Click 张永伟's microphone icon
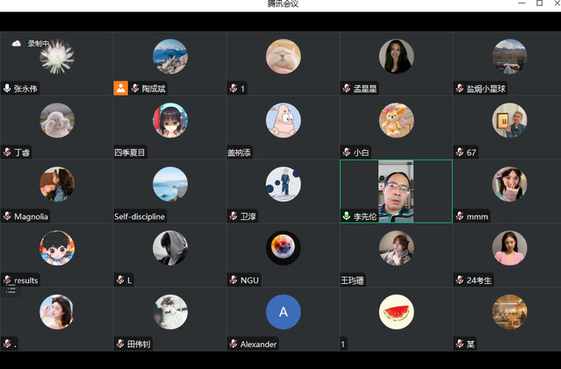This screenshot has width=561, height=369. tap(8, 89)
